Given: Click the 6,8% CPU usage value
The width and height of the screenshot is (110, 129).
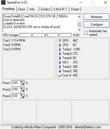Looking at the screenshot, I should pos(77,35).
